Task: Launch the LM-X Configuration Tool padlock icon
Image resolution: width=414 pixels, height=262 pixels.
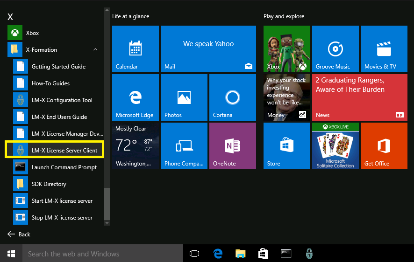Action: pos(21,100)
